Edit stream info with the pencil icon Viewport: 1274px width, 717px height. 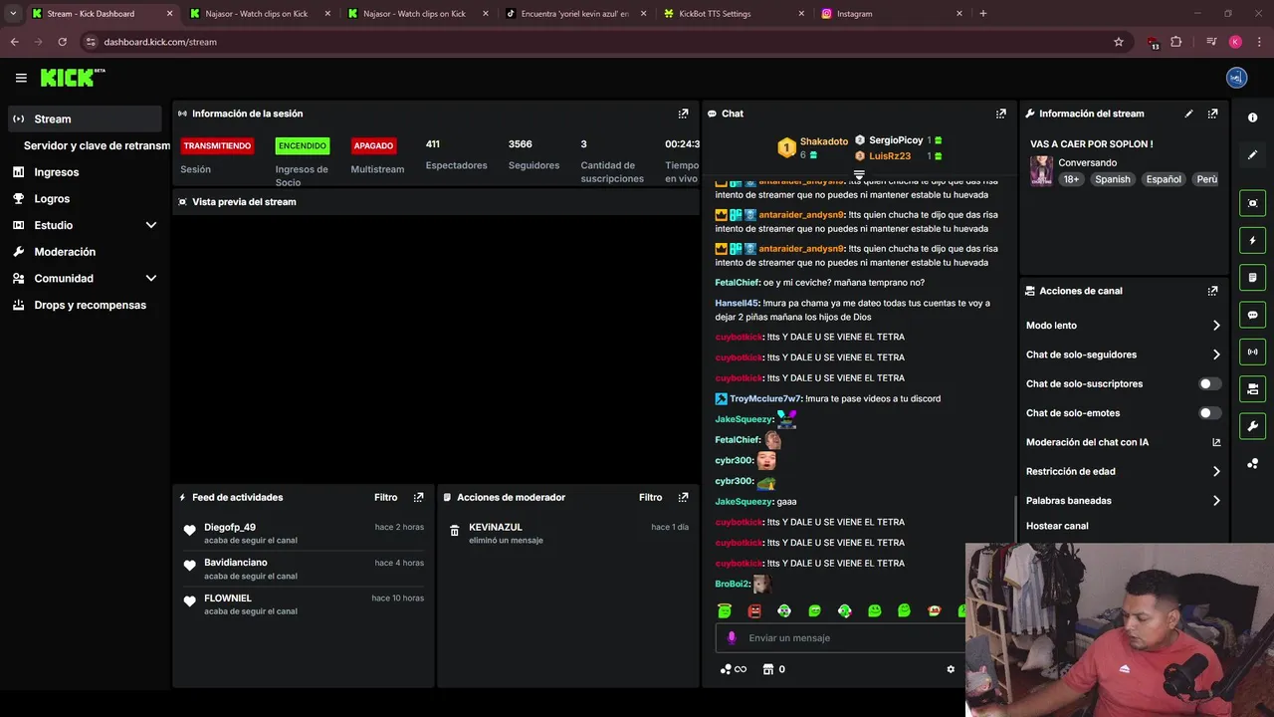pyautogui.click(x=1188, y=114)
